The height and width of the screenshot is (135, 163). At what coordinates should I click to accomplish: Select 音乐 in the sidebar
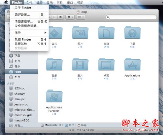pyautogui.click(x=22, y=66)
